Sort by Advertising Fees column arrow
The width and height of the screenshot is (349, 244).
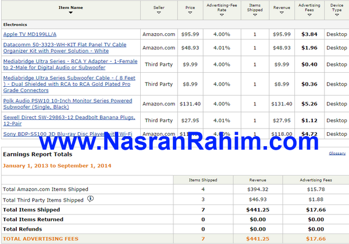click(309, 15)
